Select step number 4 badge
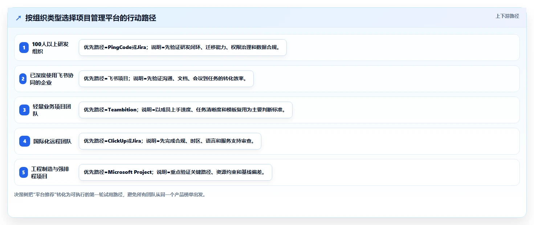 pyautogui.click(x=24, y=141)
